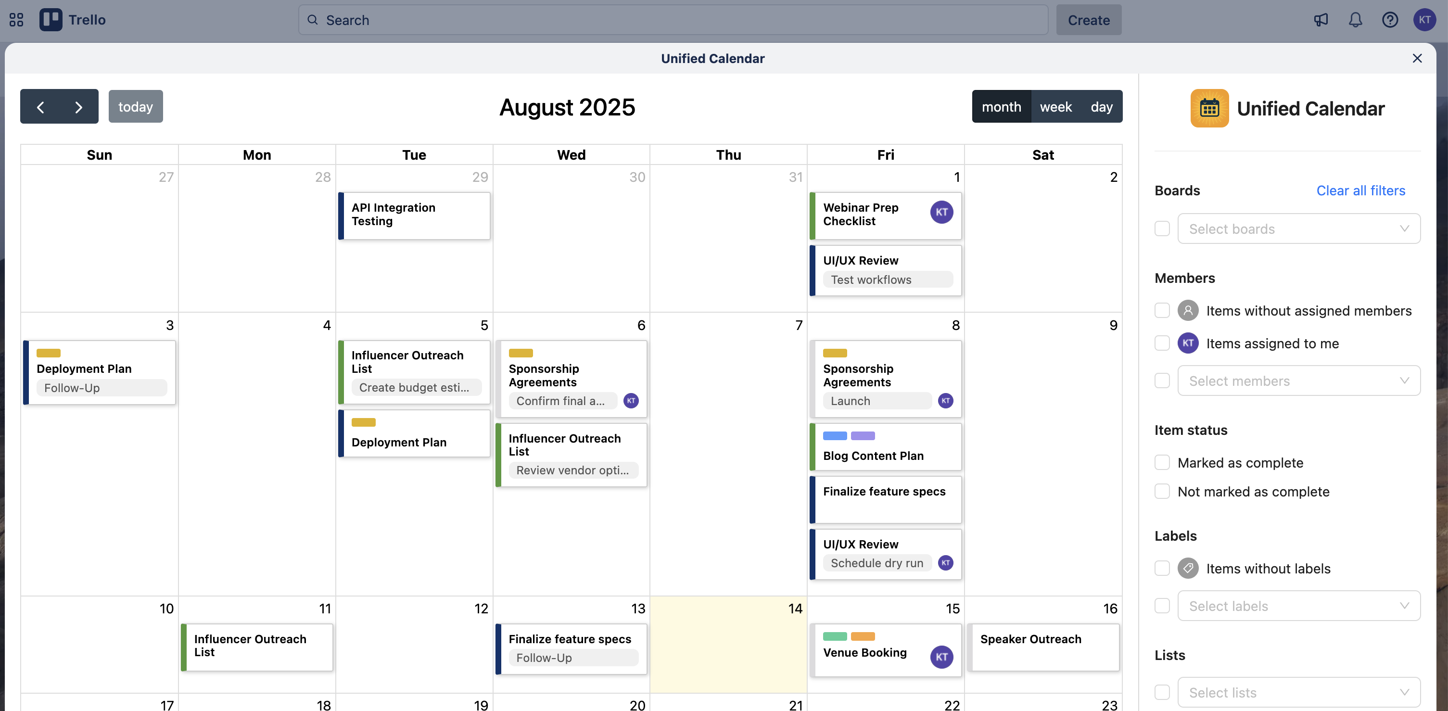Enable the Items assigned to me filter
The image size is (1448, 711).
(1162, 343)
